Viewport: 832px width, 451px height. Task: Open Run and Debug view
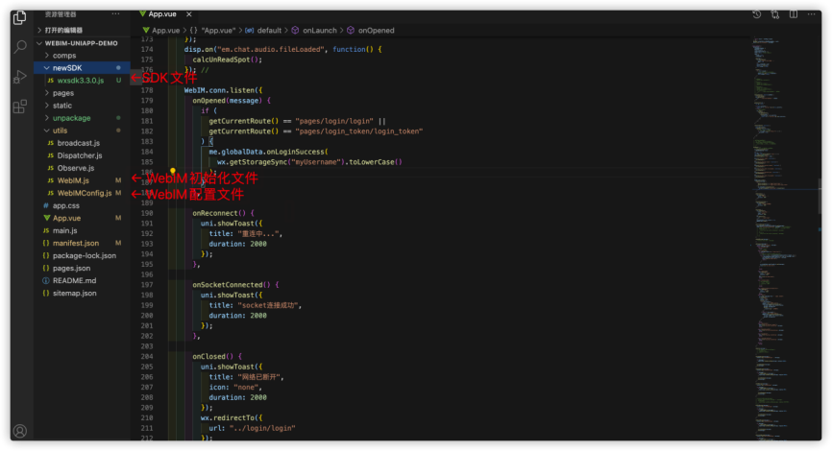tap(20, 77)
